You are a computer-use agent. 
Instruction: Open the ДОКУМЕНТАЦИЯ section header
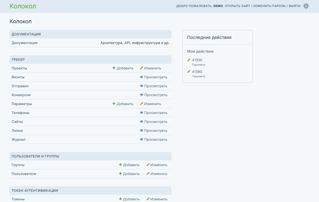point(26,34)
